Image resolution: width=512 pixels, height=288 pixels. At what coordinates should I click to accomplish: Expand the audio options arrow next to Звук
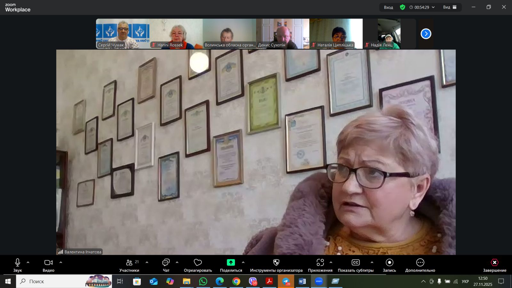28,262
